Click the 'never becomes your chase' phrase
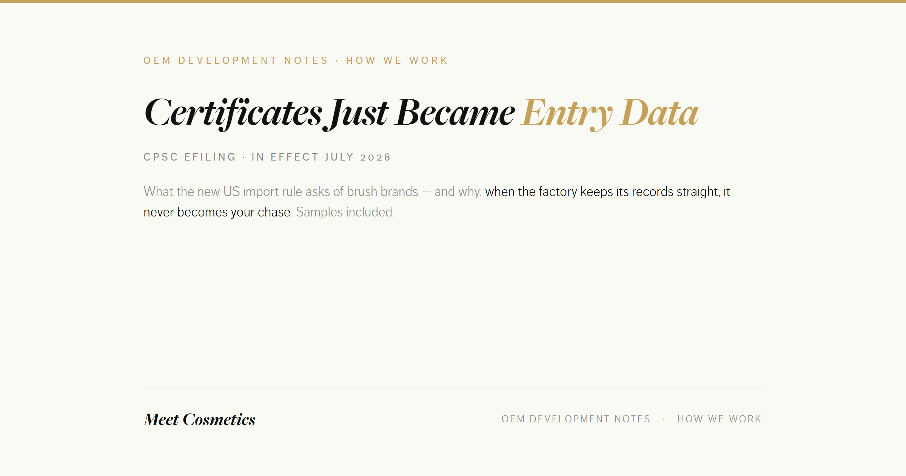Viewport: 906px width, 476px height. tap(217, 212)
